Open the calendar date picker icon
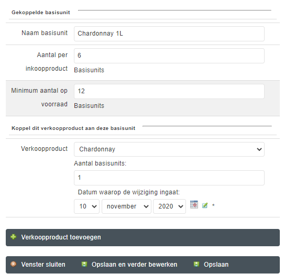 194,205
